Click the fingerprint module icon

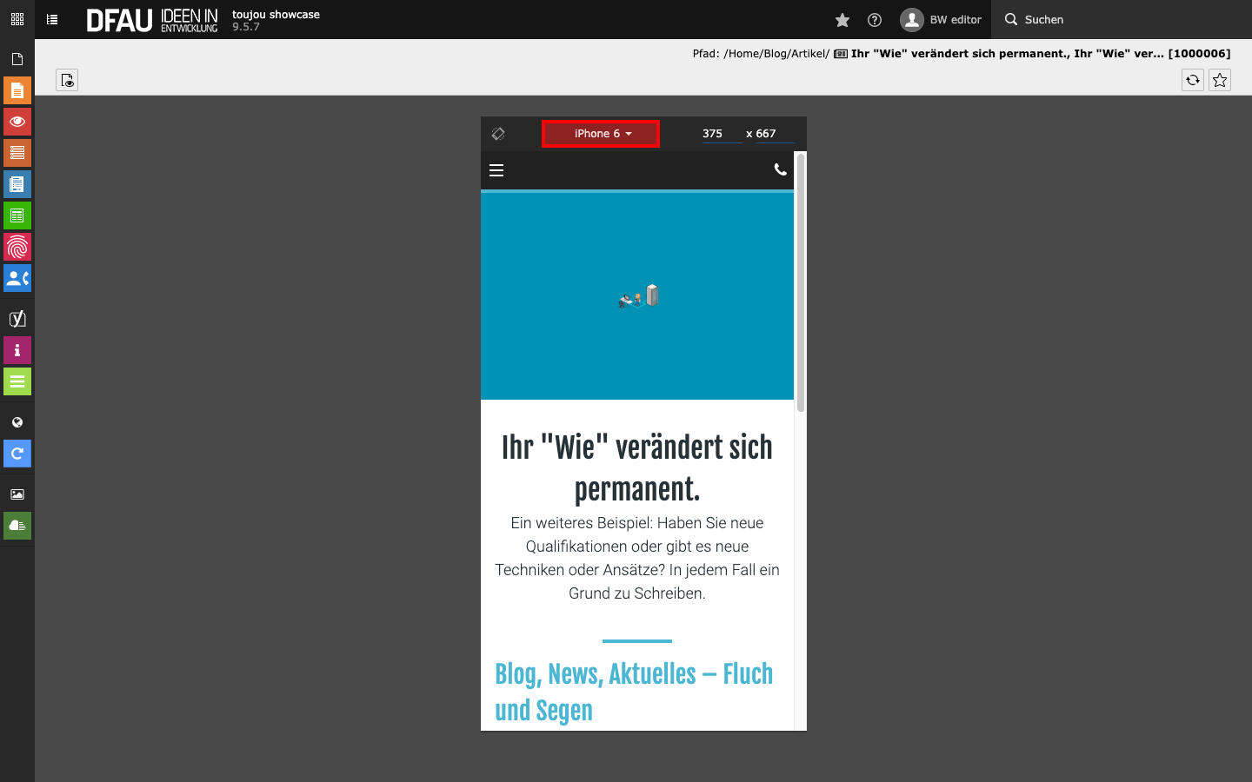17,248
